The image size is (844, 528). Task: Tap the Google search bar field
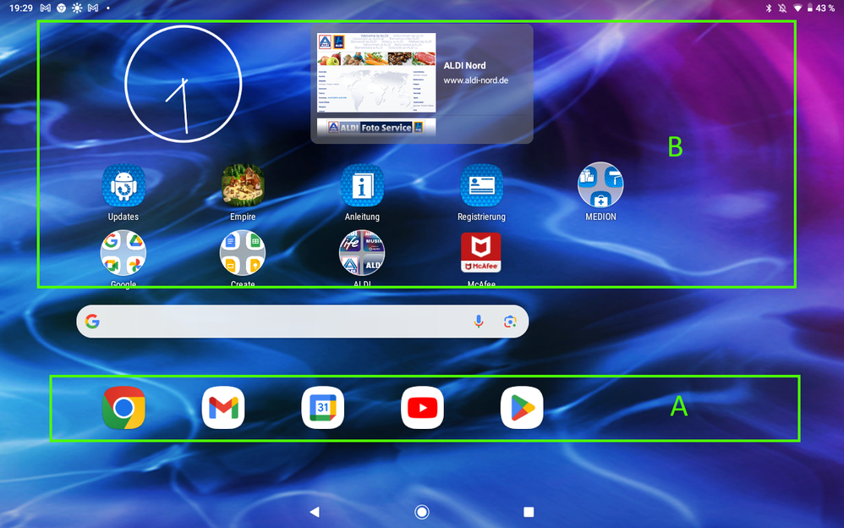(279, 322)
